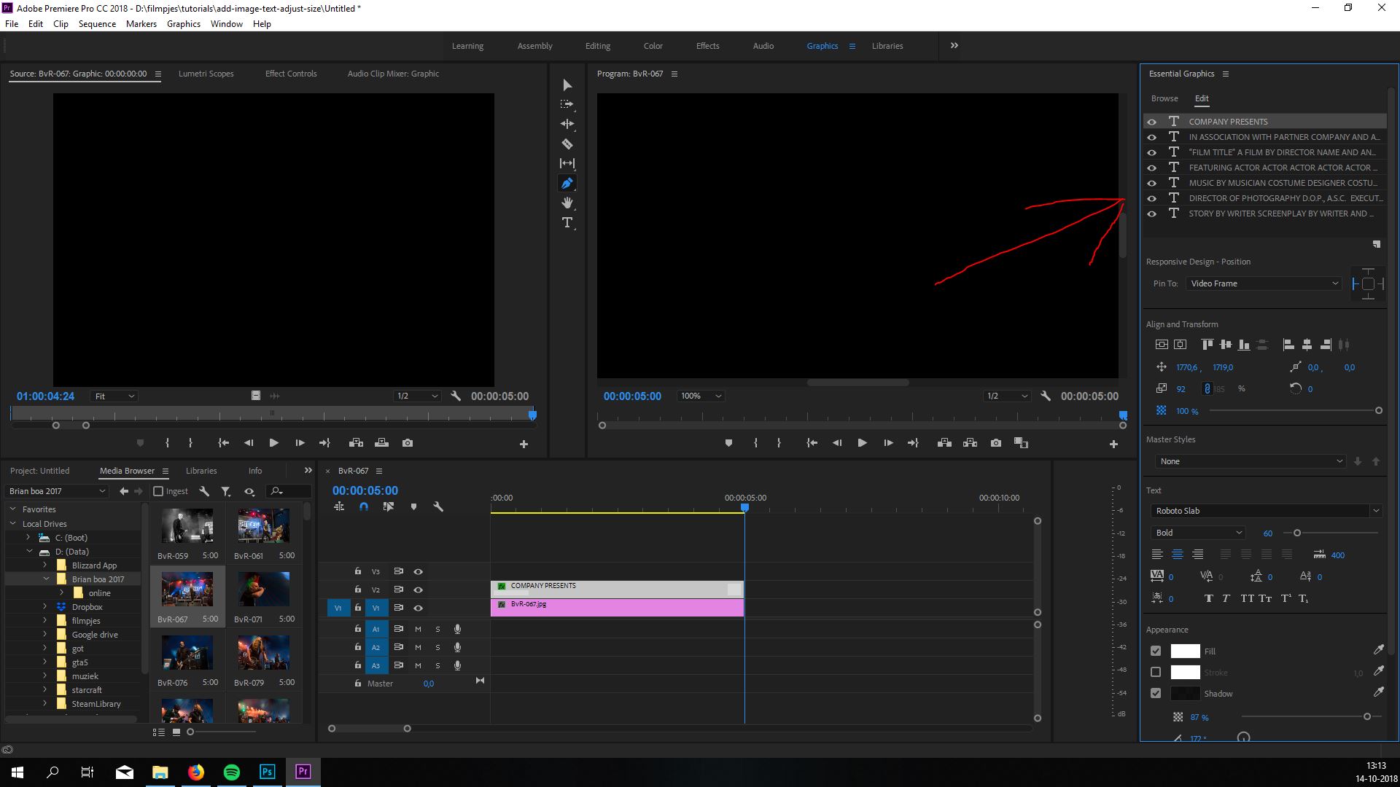Apply Faux Bold text style
Screen dimensions: 1400x787
click(x=1208, y=598)
